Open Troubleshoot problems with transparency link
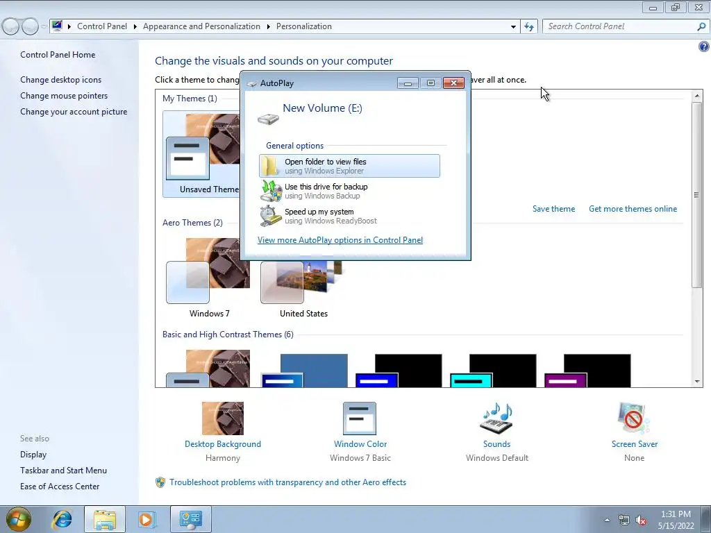 point(287,482)
